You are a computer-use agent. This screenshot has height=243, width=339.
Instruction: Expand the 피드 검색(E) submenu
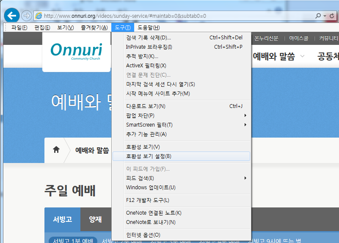181,178
